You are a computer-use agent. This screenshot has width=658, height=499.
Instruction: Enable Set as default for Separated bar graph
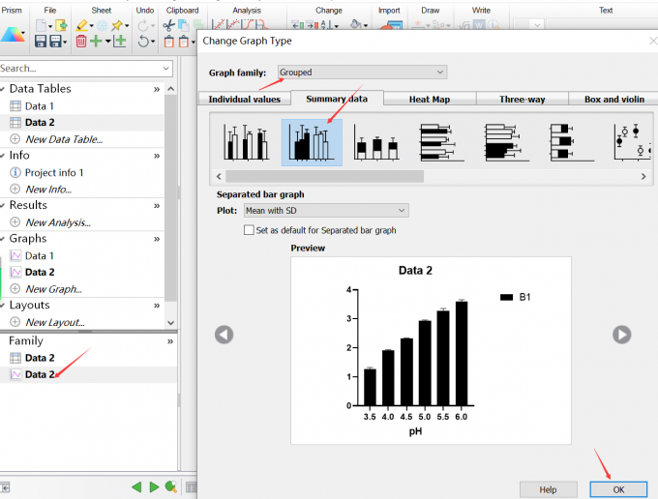(250, 230)
